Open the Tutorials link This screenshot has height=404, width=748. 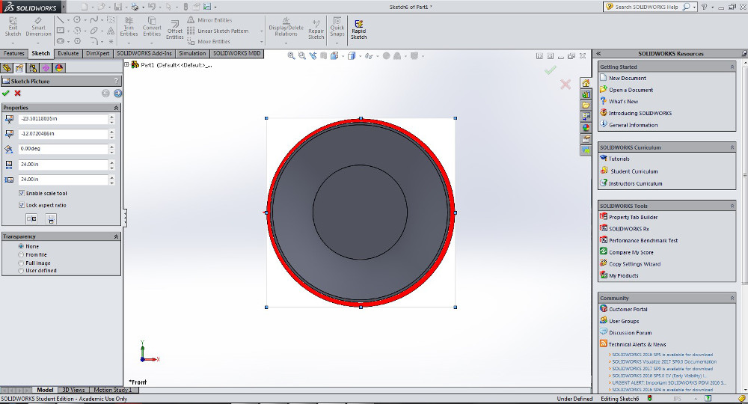[619, 159]
